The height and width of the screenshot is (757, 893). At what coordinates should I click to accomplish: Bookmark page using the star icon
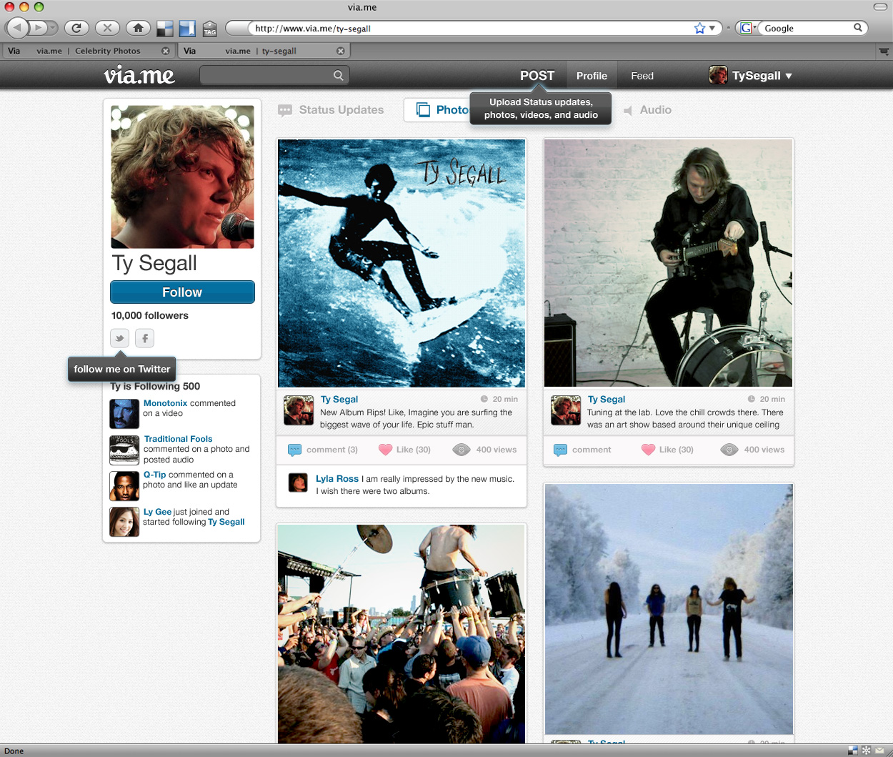[699, 28]
